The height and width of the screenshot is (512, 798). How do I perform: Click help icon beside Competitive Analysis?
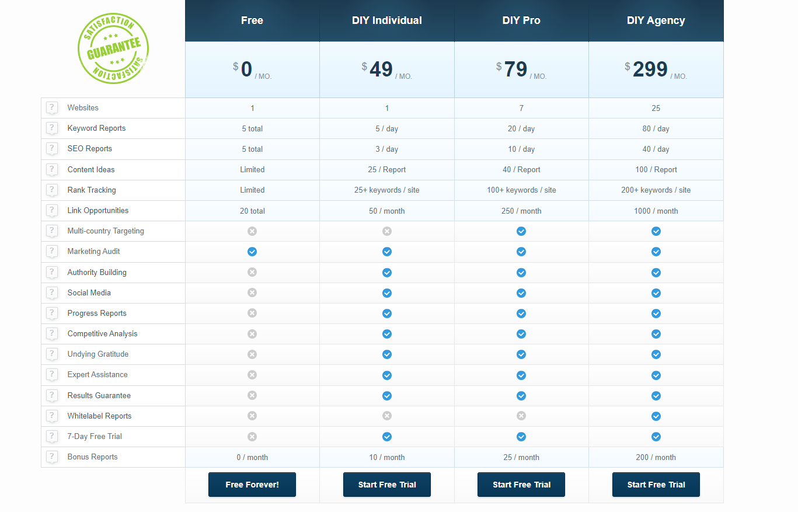(52, 334)
